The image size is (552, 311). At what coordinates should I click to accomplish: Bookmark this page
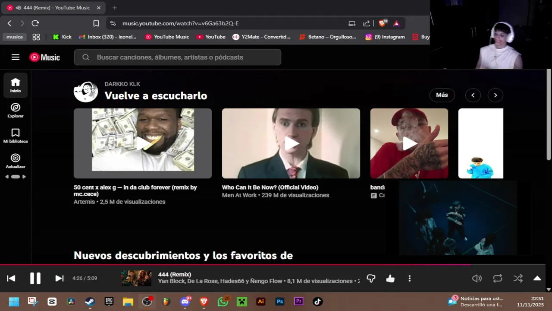coord(96,23)
